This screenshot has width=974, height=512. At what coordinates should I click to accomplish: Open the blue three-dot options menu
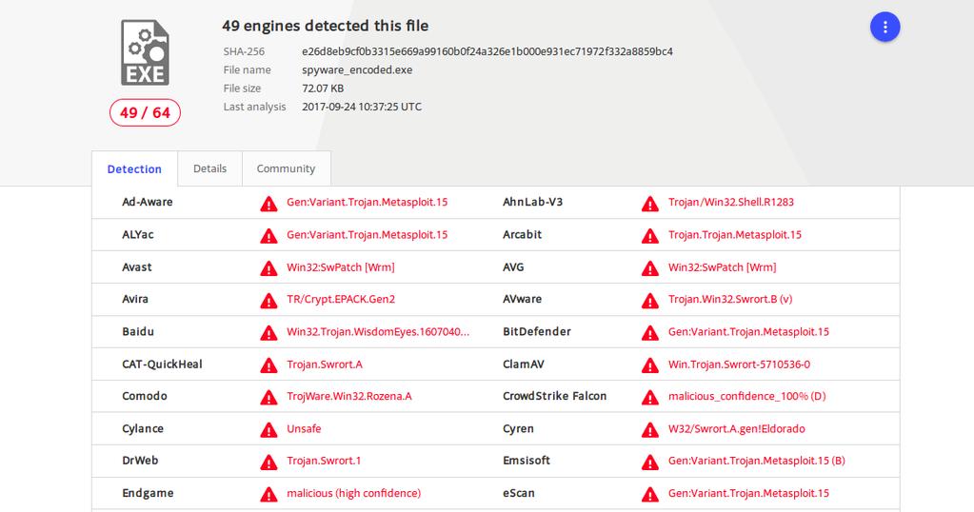click(885, 28)
